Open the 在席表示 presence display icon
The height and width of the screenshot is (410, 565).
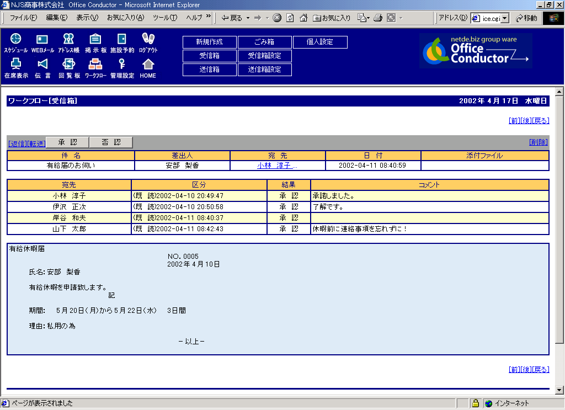click(16, 68)
